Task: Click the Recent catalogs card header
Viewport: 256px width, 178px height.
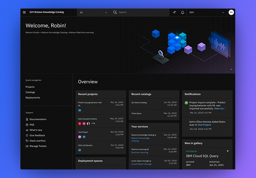Action: [x=154, y=94]
